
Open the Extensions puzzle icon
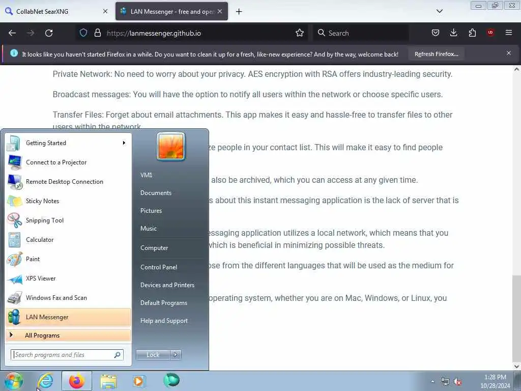(x=472, y=33)
